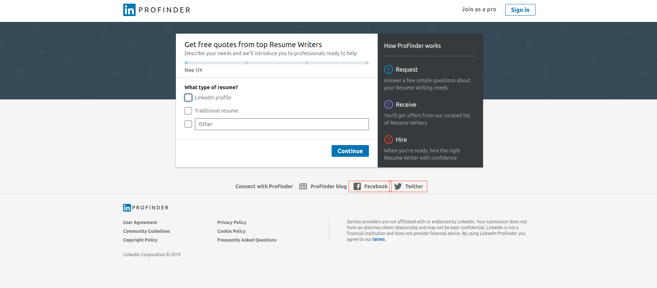Image resolution: width=657 pixels, height=288 pixels.
Task: Click the Twitter text label
Action: point(414,186)
